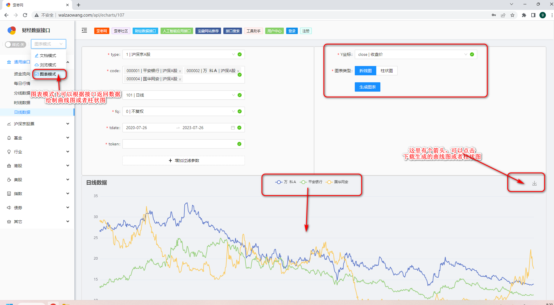
Task: Bookmark this page with star icon
Action: click(x=512, y=15)
